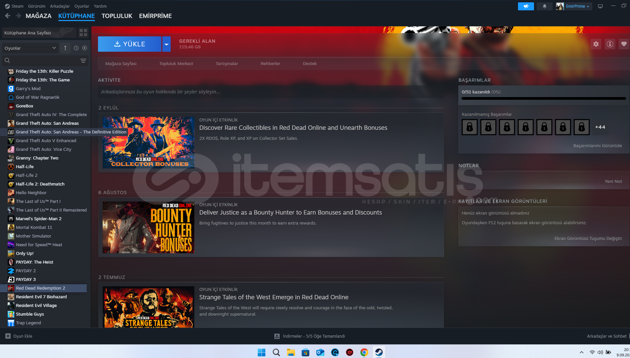Go back with the left arrow
This screenshot has width=630, height=358.
tap(8, 16)
